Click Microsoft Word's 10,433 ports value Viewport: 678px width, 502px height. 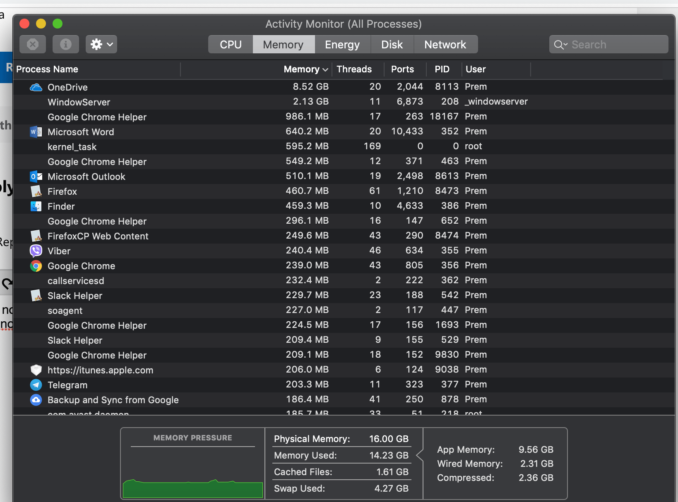pos(407,131)
